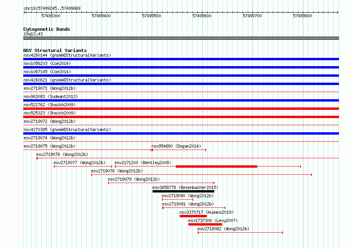The height and width of the screenshot is (248, 350).
Task: Click esv2719080 (Wong2012b) label
Action: click(x=188, y=196)
